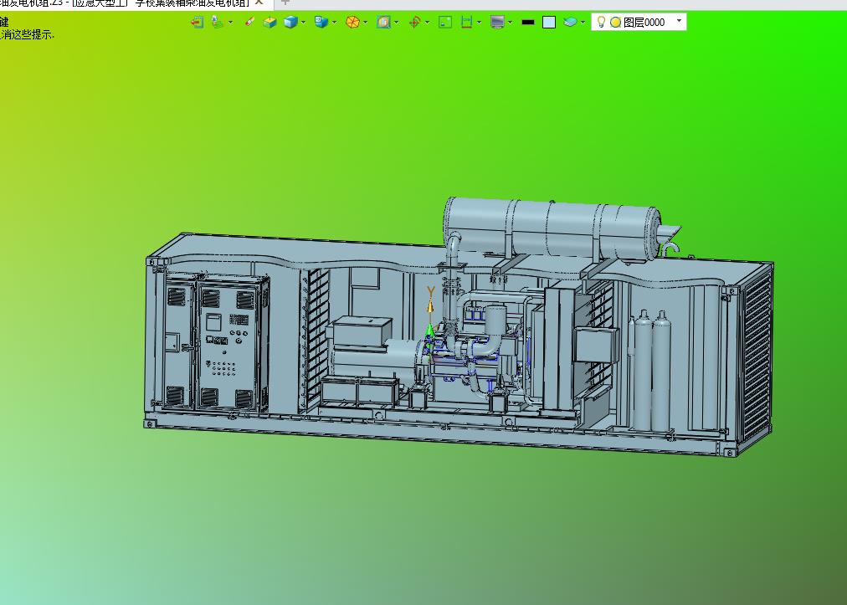This screenshot has width=847, height=605.
Task: Click the exit icon at toolbar start
Action: click(x=198, y=22)
